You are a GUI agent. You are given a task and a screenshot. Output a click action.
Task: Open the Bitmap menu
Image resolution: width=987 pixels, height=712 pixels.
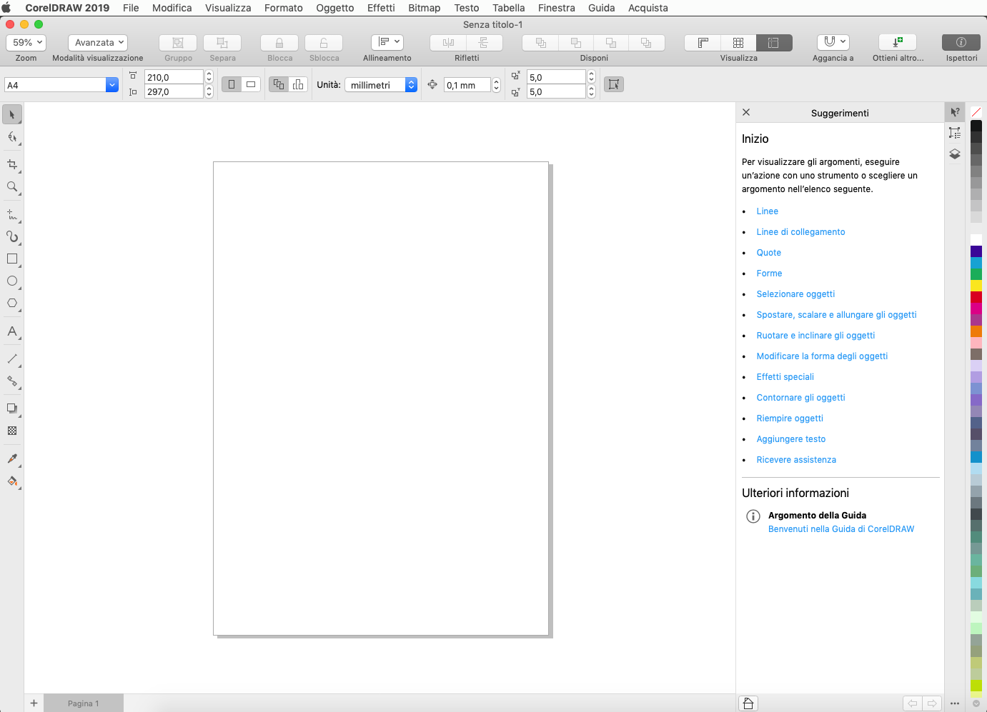[x=425, y=8]
